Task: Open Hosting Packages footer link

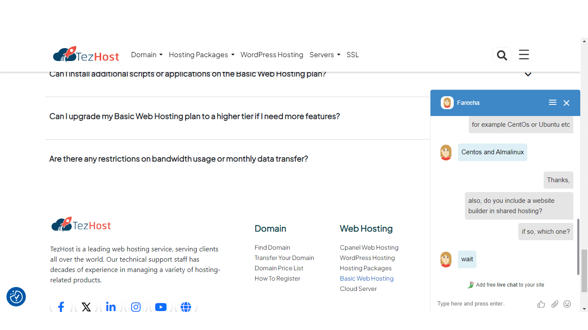Action: [366, 268]
